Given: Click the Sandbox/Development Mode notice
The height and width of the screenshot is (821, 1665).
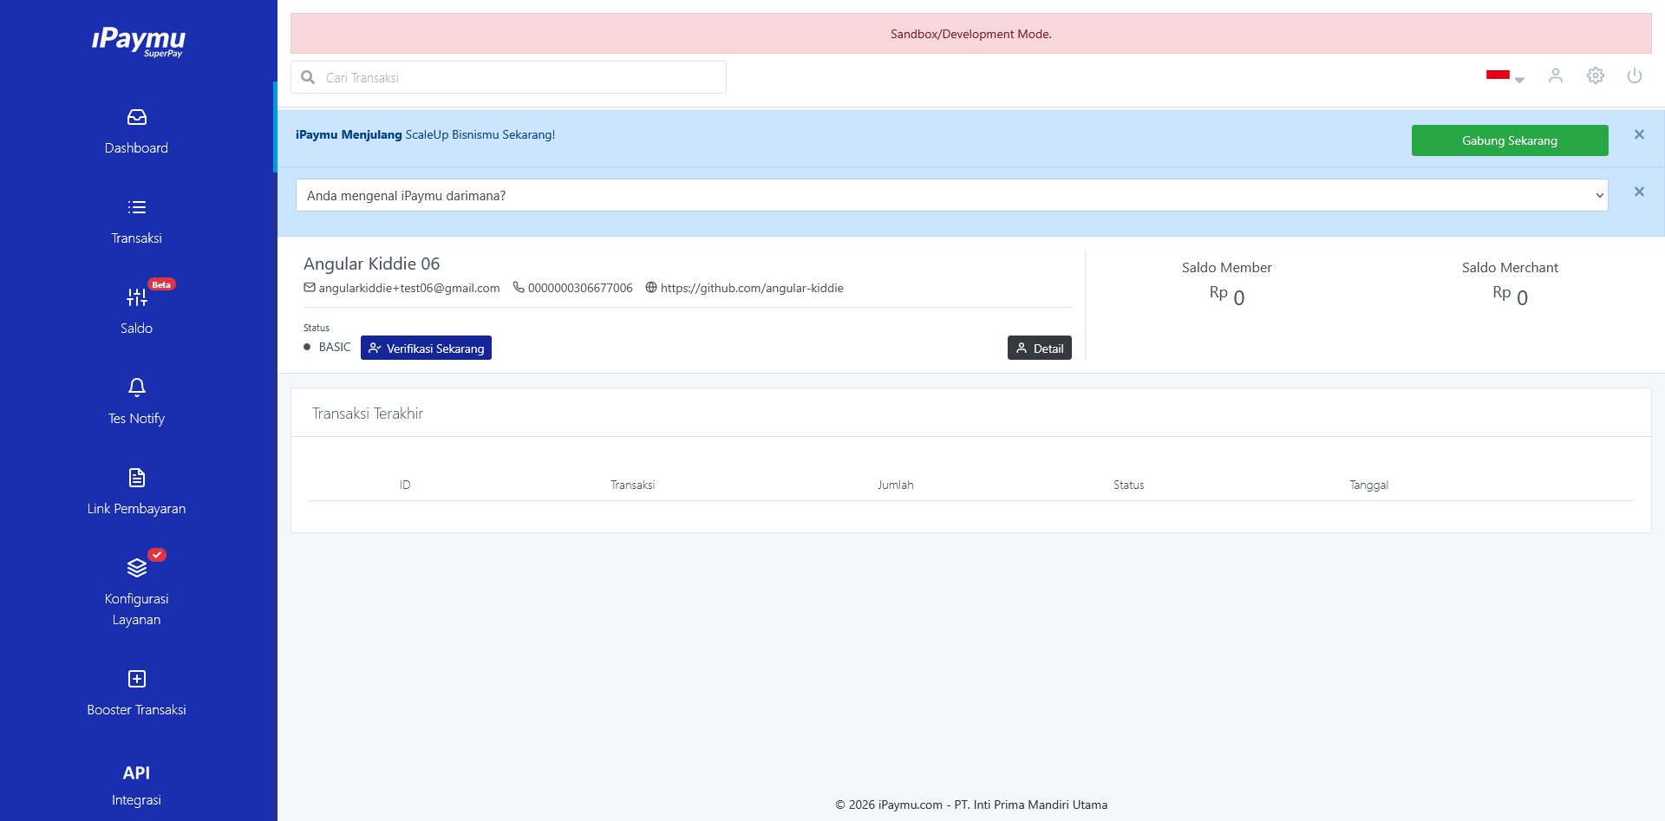Looking at the screenshot, I should [970, 34].
